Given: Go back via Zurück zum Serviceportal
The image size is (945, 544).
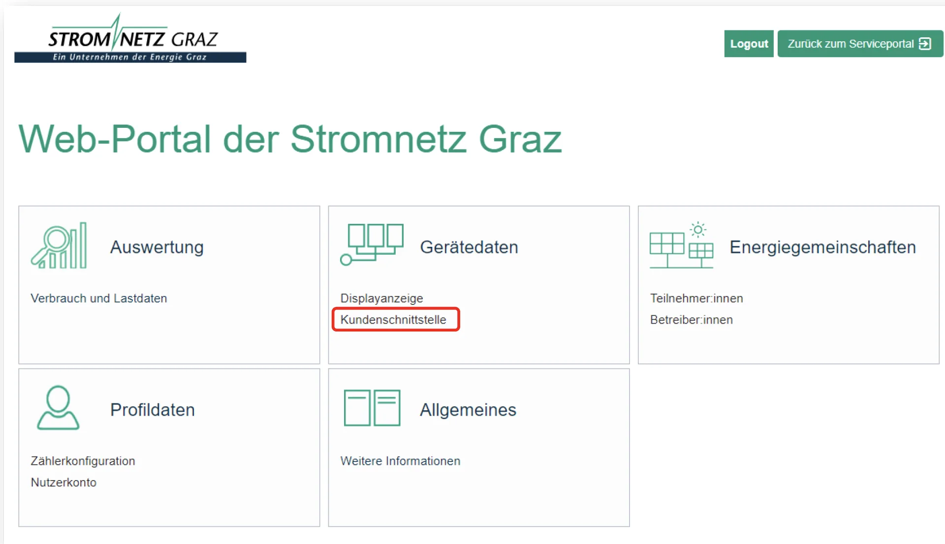Looking at the screenshot, I should (x=860, y=44).
